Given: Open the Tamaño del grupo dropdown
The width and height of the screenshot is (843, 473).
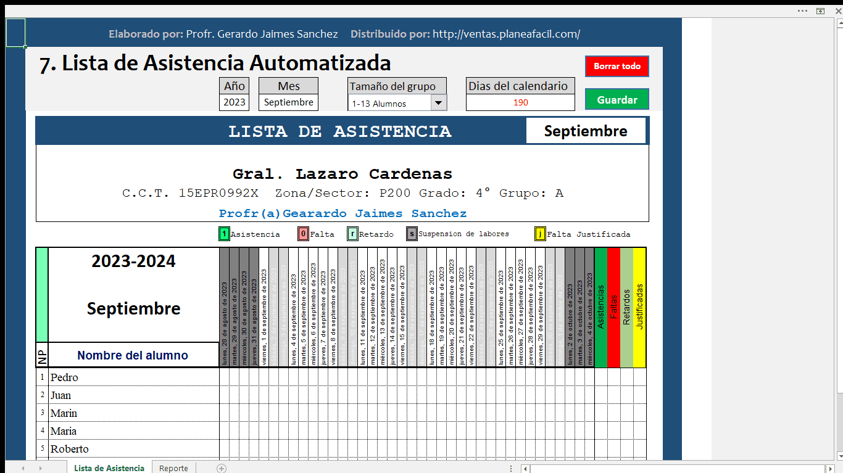Looking at the screenshot, I should tap(439, 102).
